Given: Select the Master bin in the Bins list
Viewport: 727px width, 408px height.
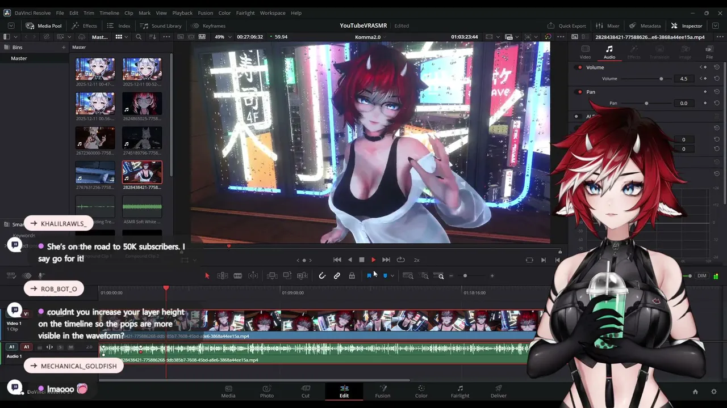Looking at the screenshot, I should tap(35, 58).
